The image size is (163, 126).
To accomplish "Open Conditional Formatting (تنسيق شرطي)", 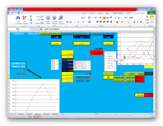I will coord(61,20).
